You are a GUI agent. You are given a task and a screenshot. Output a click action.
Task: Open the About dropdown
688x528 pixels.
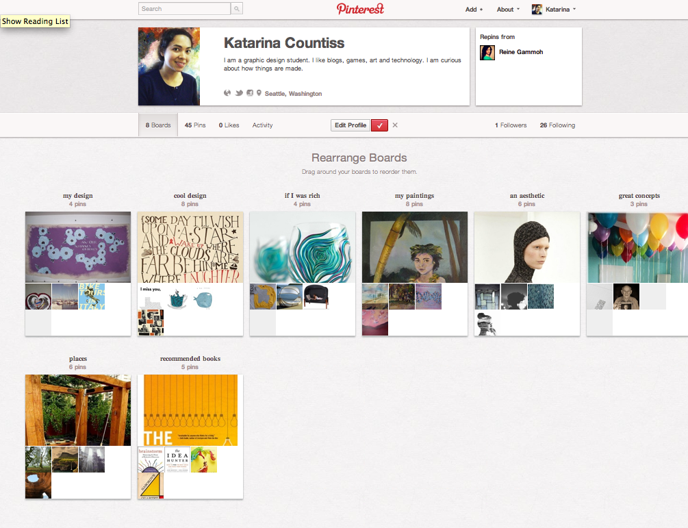point(508,10)
